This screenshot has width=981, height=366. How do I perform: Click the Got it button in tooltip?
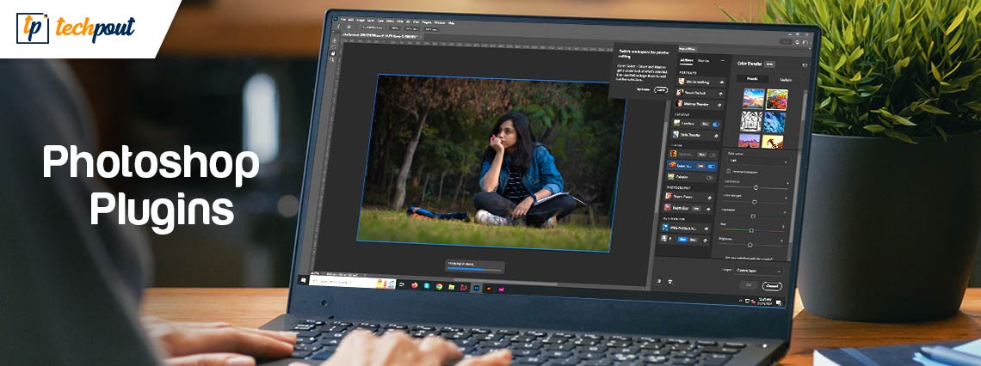click(661, 90)
